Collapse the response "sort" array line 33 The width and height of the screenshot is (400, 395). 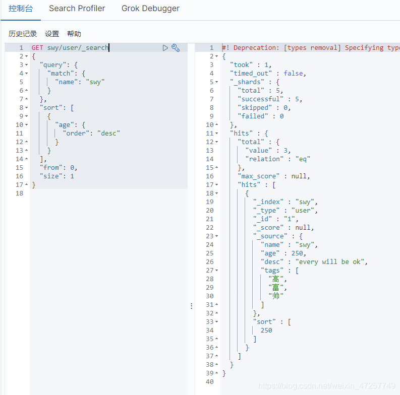point(216,321)
